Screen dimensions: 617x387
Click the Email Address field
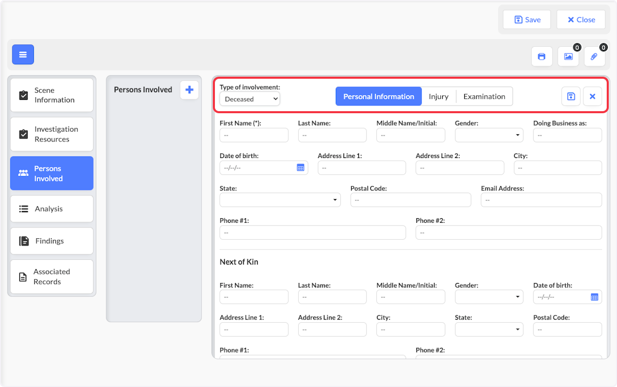(x=541, y=200)
